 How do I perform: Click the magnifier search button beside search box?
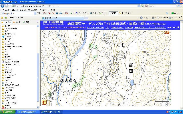point(178,6)
